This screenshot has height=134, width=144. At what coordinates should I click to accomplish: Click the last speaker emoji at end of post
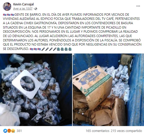[70, 49]
